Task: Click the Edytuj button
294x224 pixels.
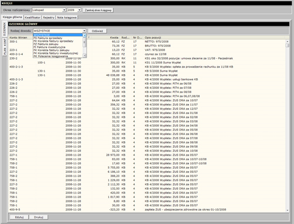Action: coord(19,217)
